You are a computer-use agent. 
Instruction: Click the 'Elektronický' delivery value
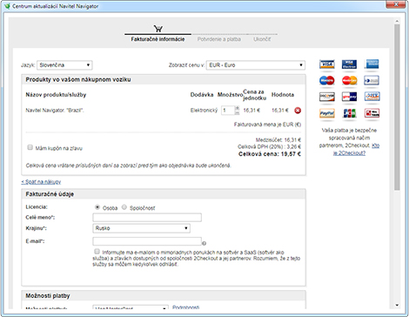[204, 111]
